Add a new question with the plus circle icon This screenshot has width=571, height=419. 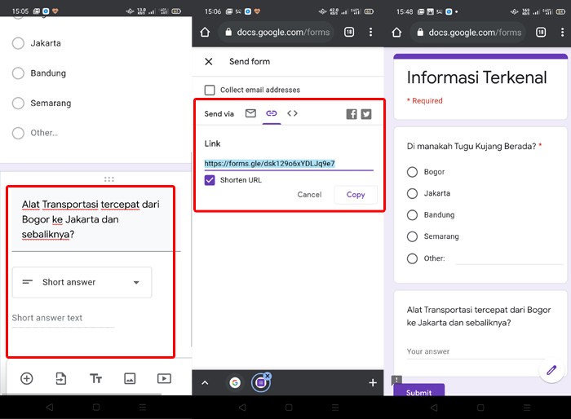point(27,378)
